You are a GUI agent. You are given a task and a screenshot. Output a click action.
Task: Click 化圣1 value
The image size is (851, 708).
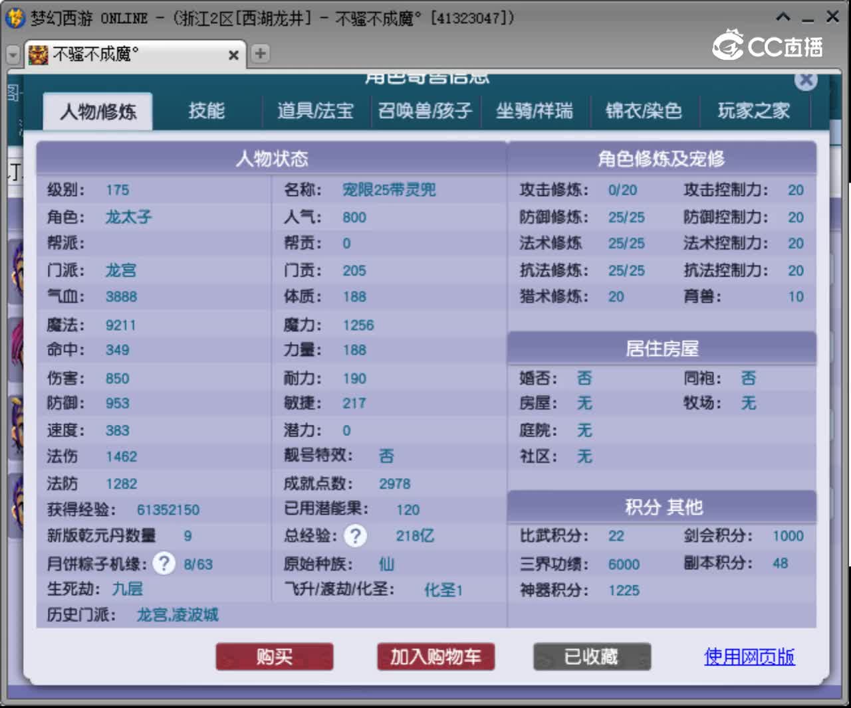pyautogui.click(x=443, y=590)
